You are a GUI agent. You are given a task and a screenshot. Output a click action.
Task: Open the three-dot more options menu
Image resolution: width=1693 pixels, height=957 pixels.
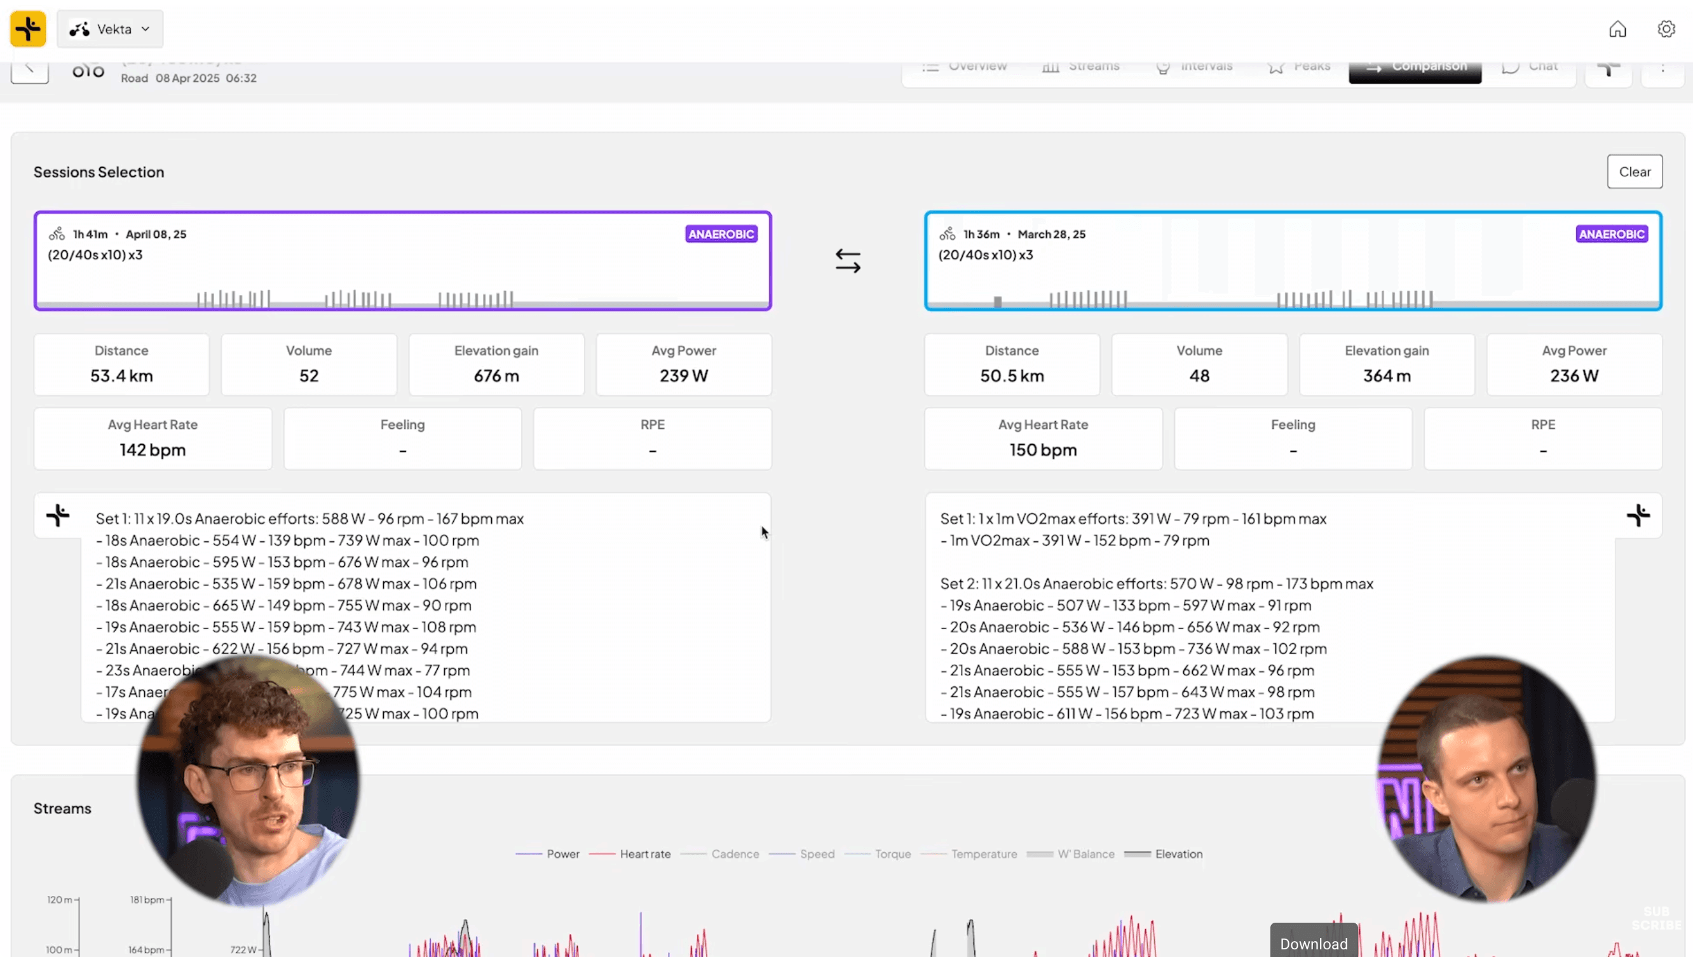tap(1662, 69)
